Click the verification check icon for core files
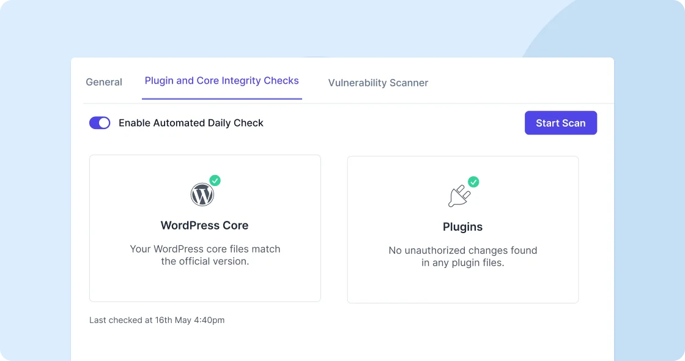685x361 pixels. (215, 180)
